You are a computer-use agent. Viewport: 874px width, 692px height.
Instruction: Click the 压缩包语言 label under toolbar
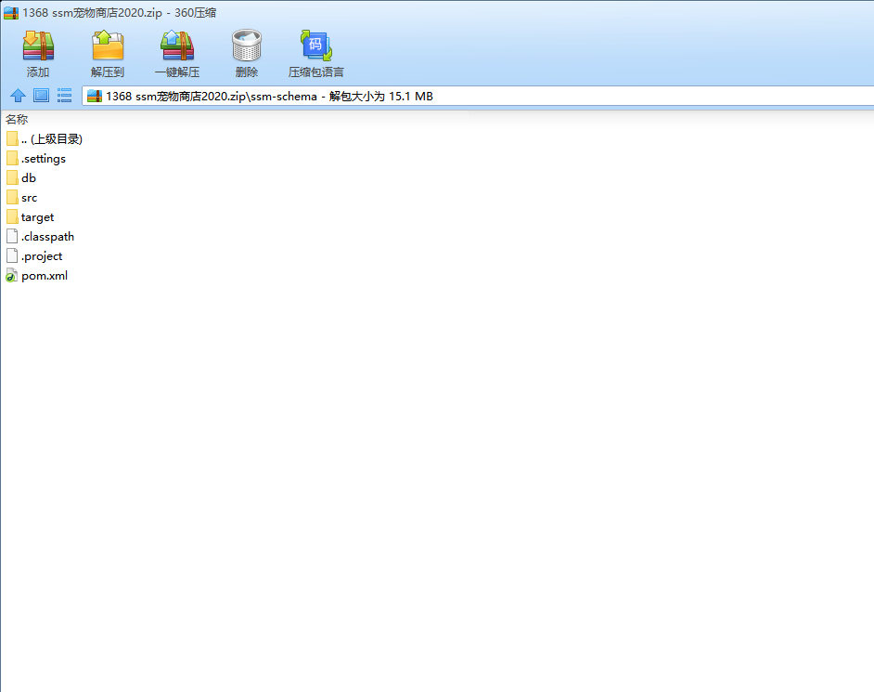[x=316, y=72]
